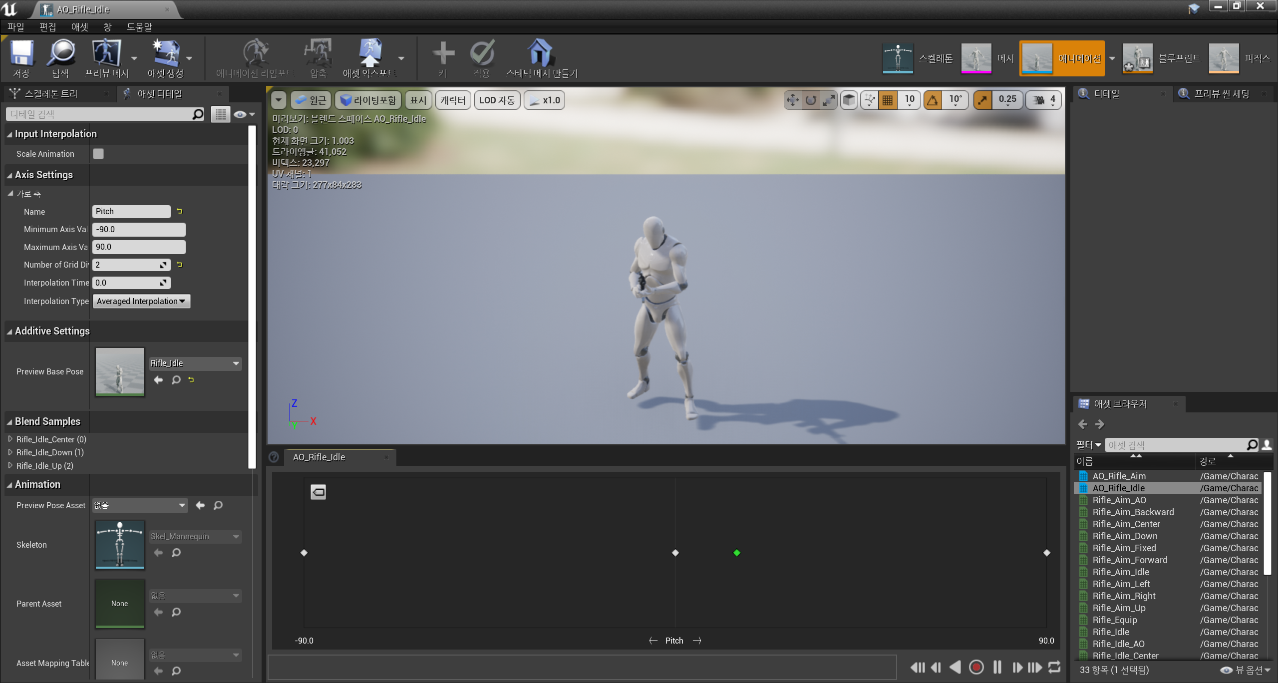Toggle details visibility eye options
This screenshot has width=1278, height=683.
click(x=244, y=114)
